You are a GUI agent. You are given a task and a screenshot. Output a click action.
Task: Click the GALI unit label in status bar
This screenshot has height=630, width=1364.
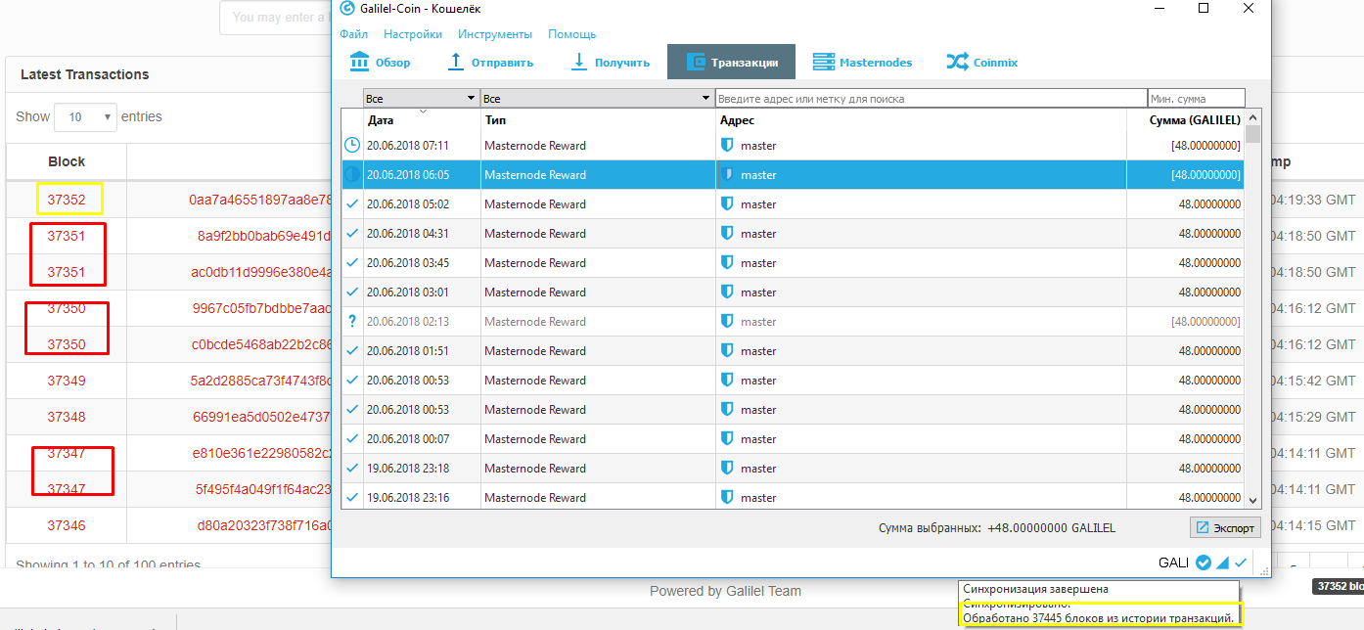point(1174,562)
